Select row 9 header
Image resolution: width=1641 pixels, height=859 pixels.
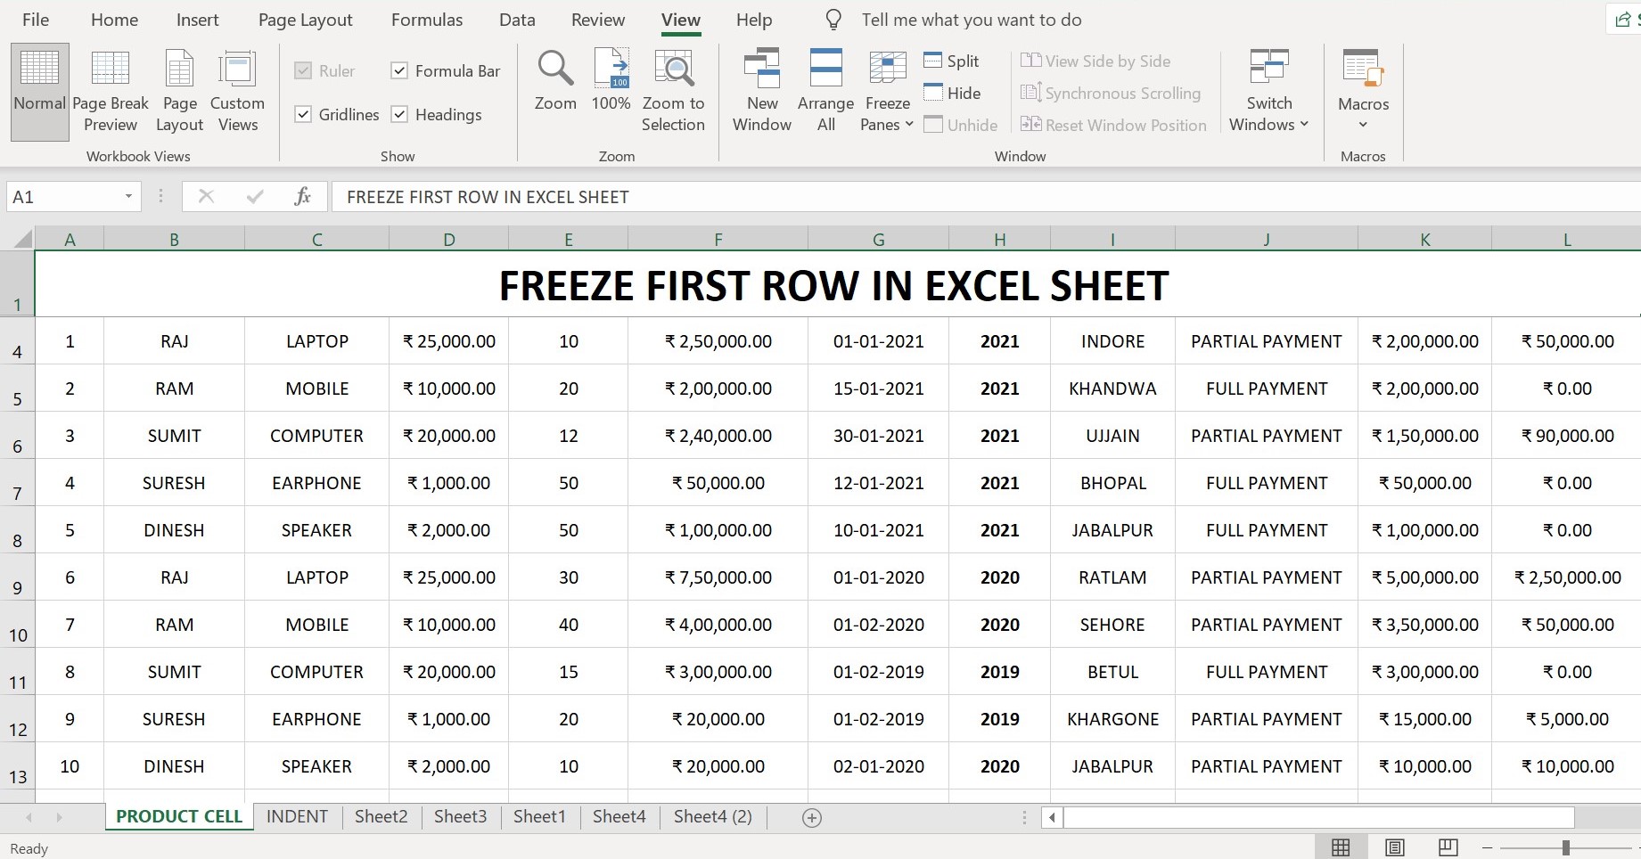tap(18, 577)
